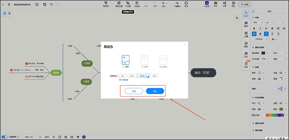Click the fit-to-screen icon in status bar
The height and width of the screenshot is (140, 289).
click(60, 137)
